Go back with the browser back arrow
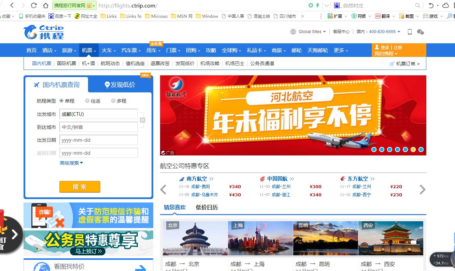455x271 pixels. pyautogui.click(x=12, y=5)
